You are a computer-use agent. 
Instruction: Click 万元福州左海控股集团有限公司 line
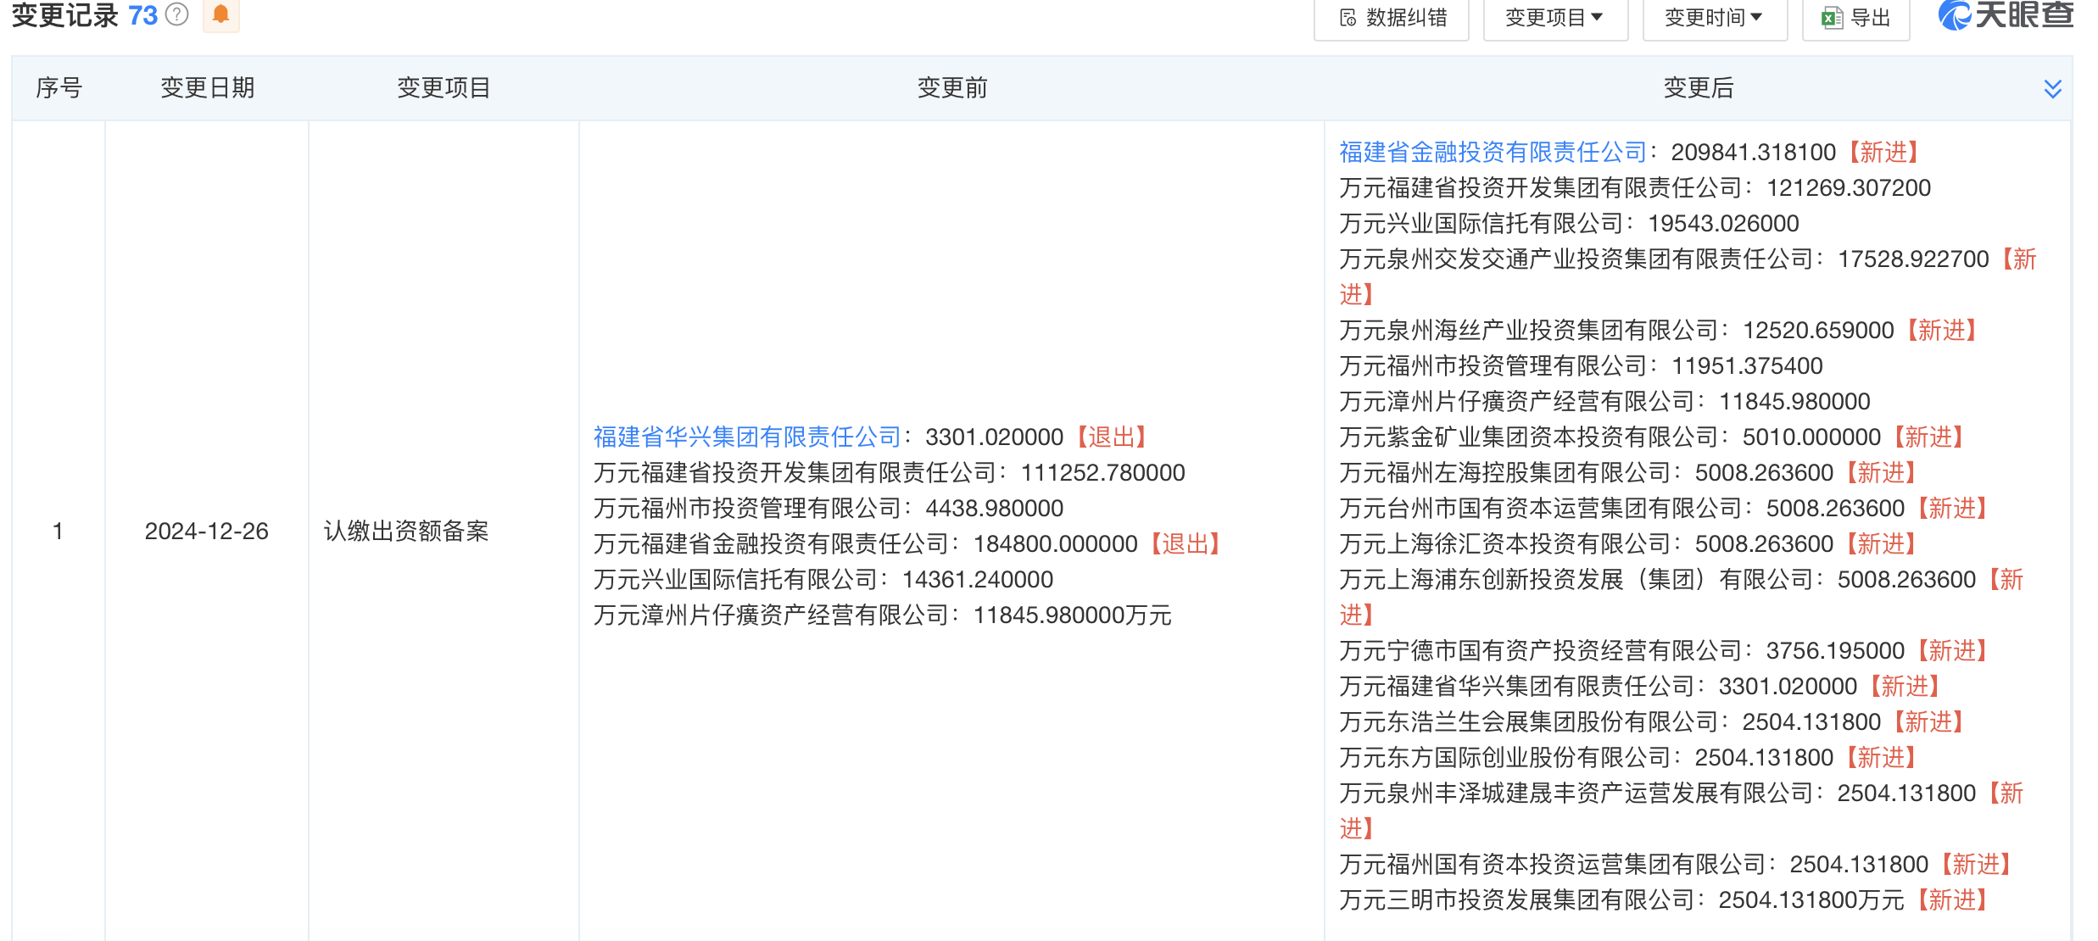click(1628, 472)
